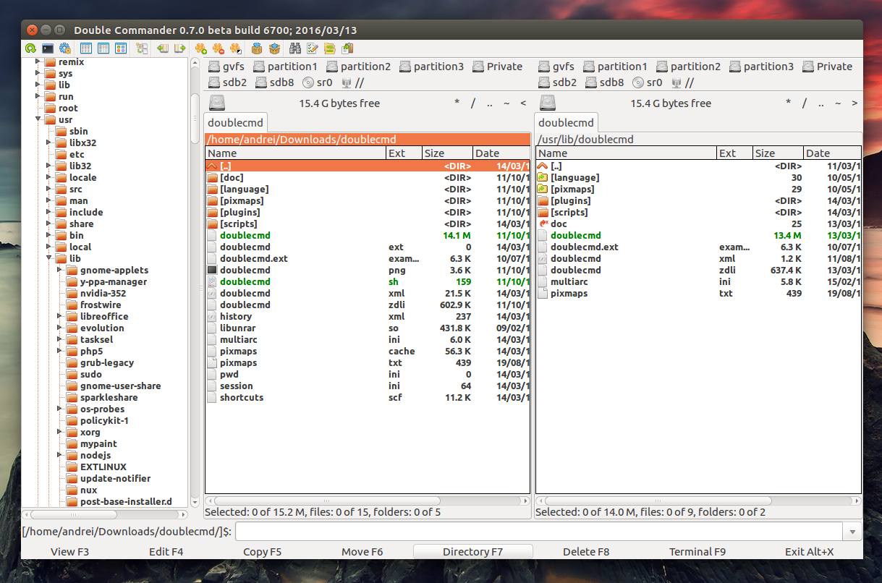
Task: Open Search with the binoculars icon
Action: point(295,48)
